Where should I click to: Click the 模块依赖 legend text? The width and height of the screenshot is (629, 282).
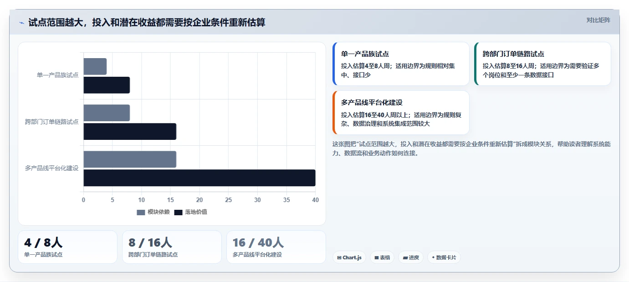pyautogui.click(x=159, y=212)
